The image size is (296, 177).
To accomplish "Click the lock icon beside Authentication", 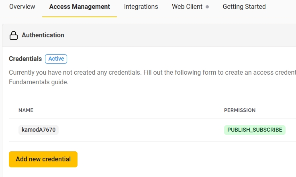I will 14,35.
